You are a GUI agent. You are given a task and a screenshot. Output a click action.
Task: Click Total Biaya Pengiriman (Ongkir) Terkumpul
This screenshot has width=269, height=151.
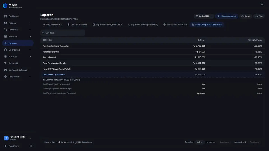[59, 93]
